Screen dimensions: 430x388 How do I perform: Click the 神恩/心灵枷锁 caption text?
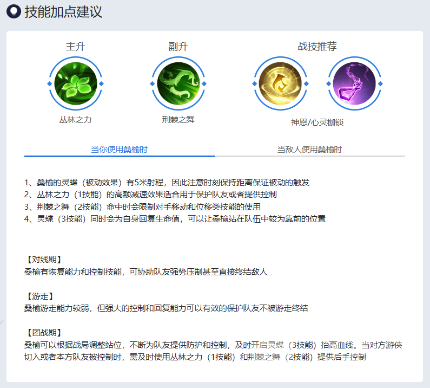click(317, 122)
